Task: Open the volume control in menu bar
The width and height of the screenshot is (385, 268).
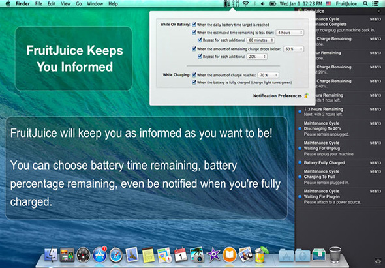Action: tap(262, 4)
